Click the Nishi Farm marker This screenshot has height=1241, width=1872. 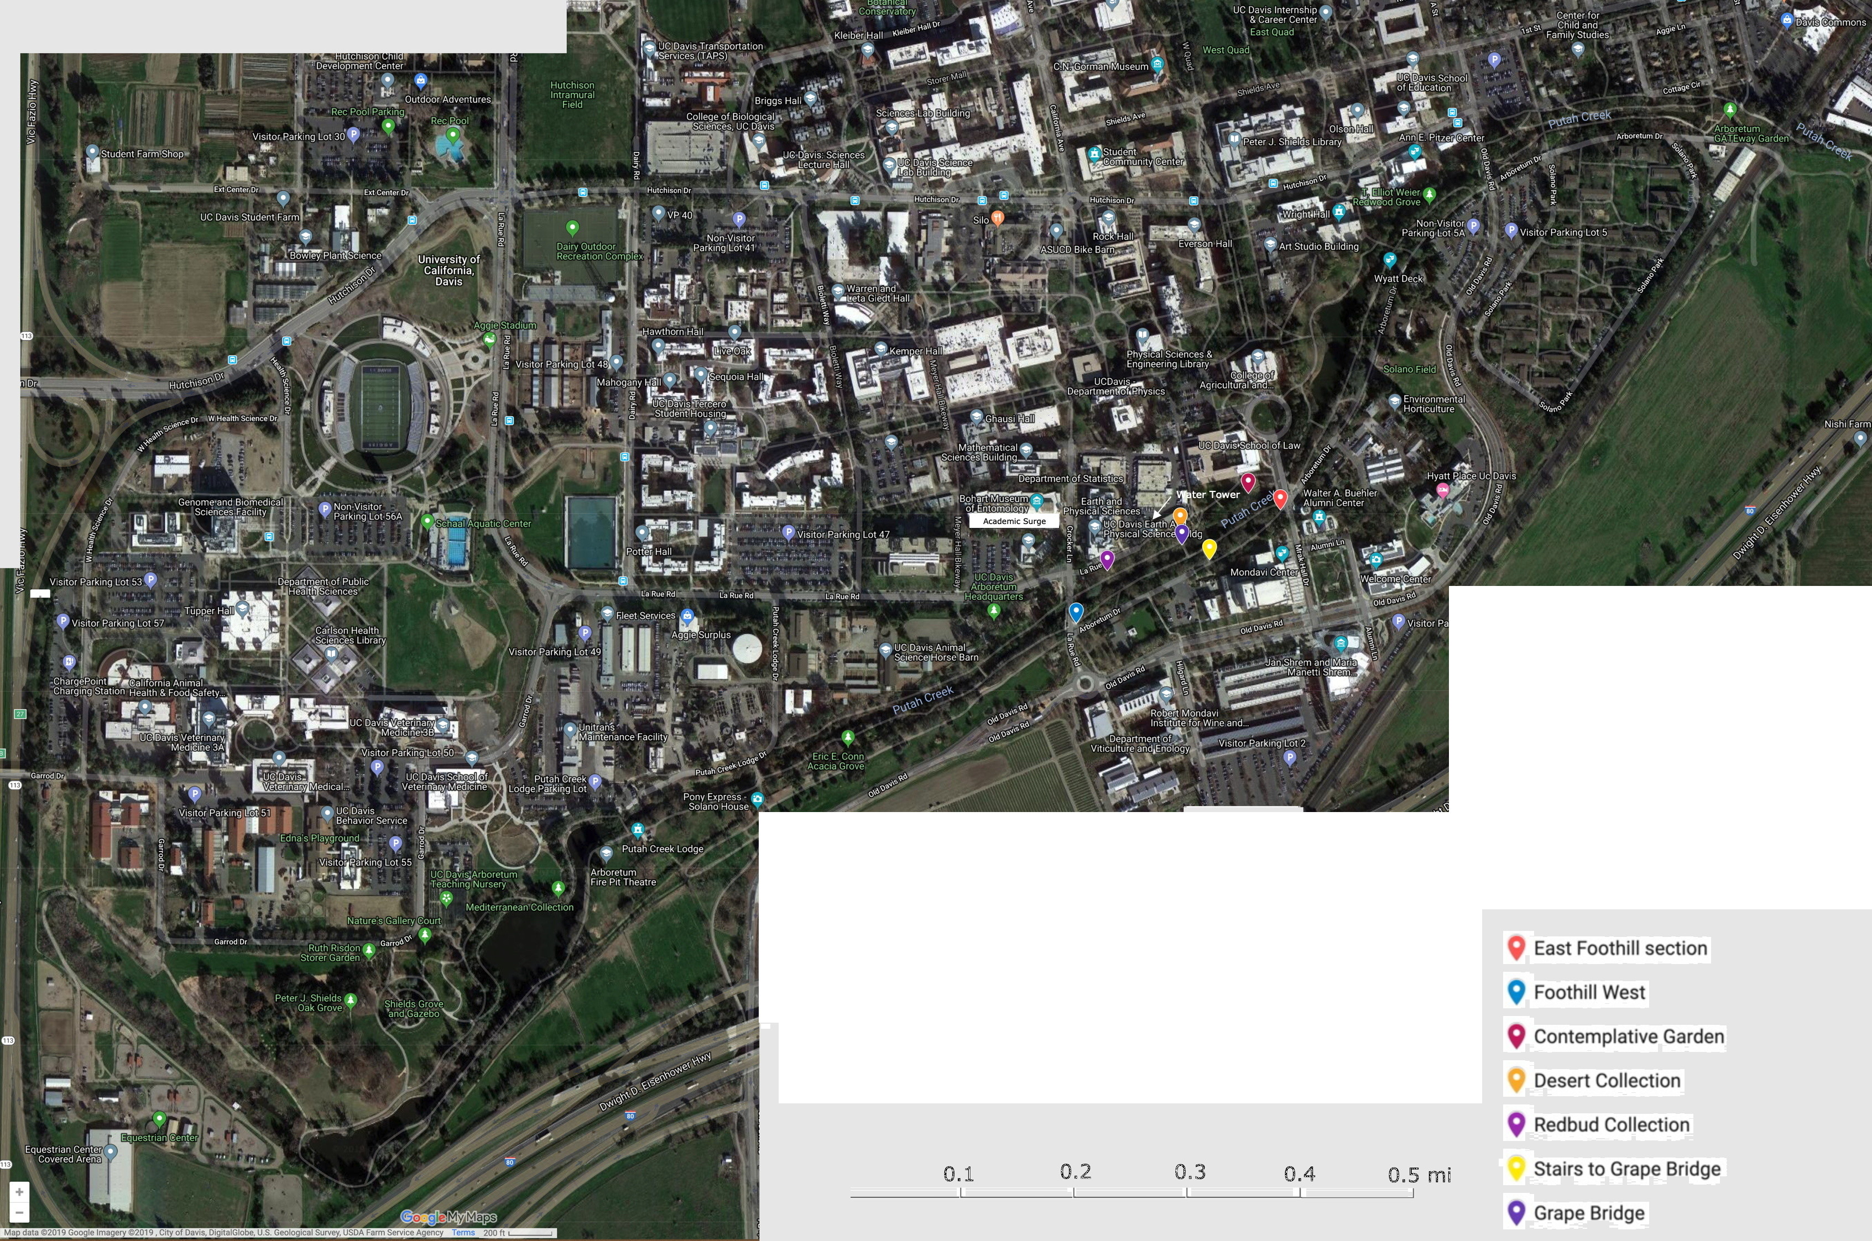[x=1860, y=438]
